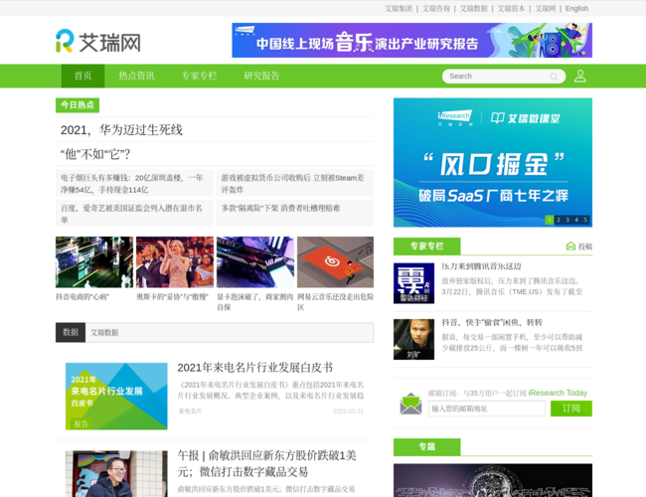Open the music report banner ad

412,40
